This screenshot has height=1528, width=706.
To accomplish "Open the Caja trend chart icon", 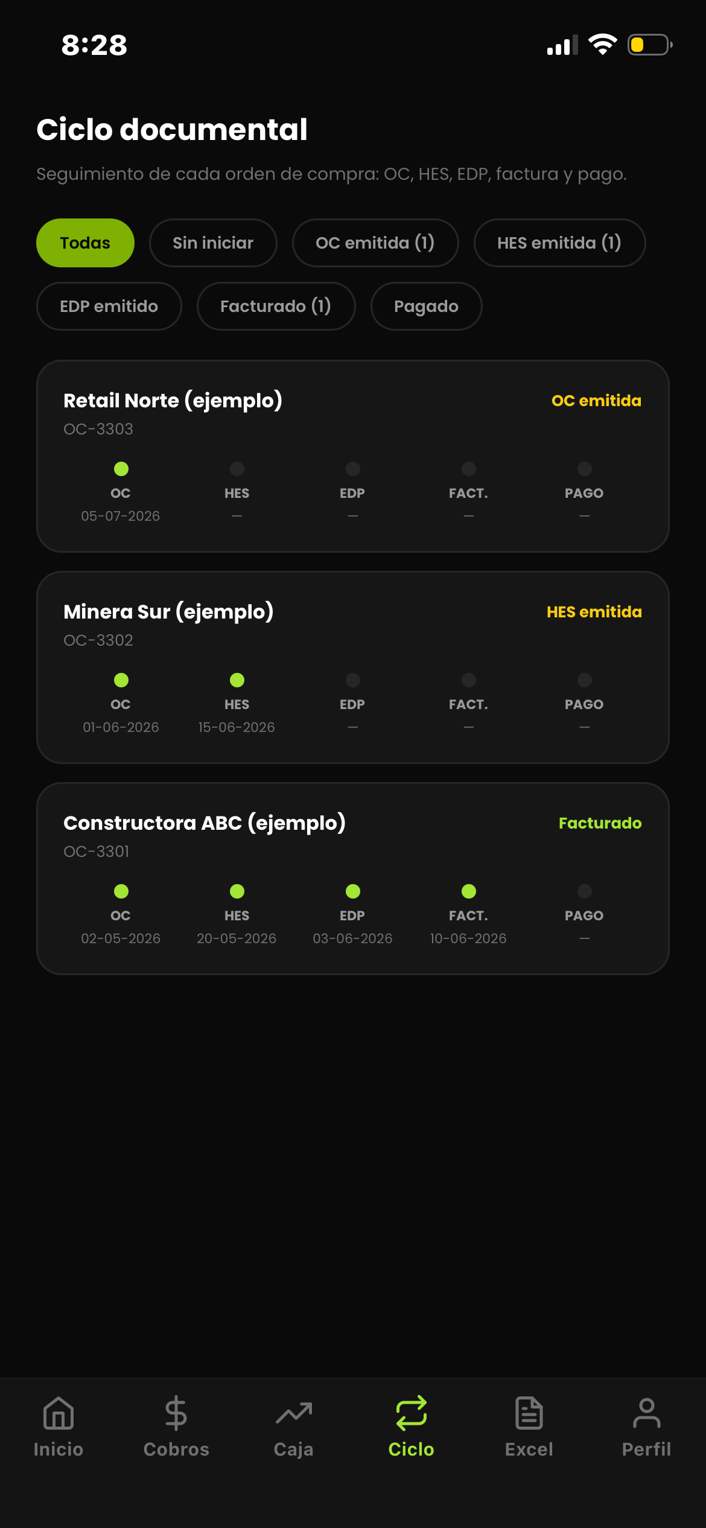I will click(x=294, y=1413).
